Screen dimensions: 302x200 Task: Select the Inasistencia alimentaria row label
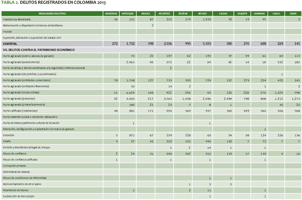(17, 19)
